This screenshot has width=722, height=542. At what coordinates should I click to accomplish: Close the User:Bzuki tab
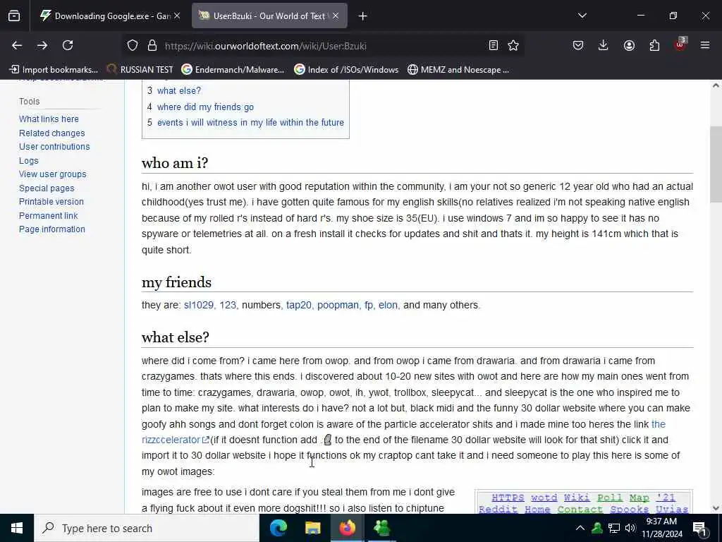point(336,16)
